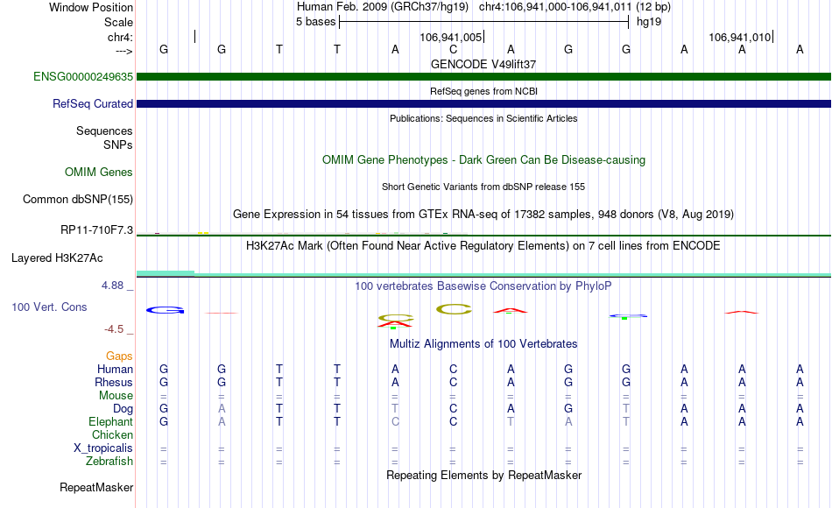
Task: Select the Dog species row label
Action: pos(123,409)
